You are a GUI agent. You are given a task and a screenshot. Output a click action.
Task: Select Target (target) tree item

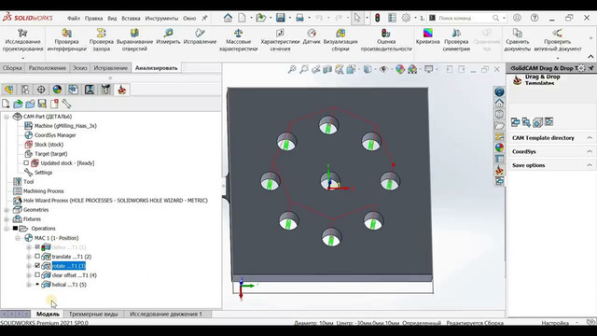[x=50, y=154]
